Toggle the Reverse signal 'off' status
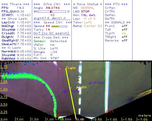 click(x=124, y=41)
